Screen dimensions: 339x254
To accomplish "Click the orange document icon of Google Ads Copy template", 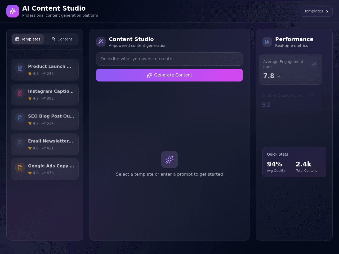I will coord(20,168).
